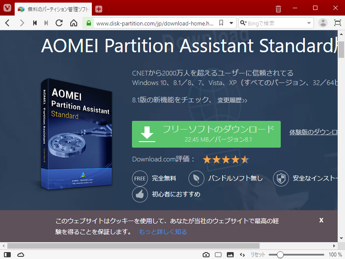Open the cookie learn more link
The height and width of the screenshot is (259, 345).
click(163, 232)
